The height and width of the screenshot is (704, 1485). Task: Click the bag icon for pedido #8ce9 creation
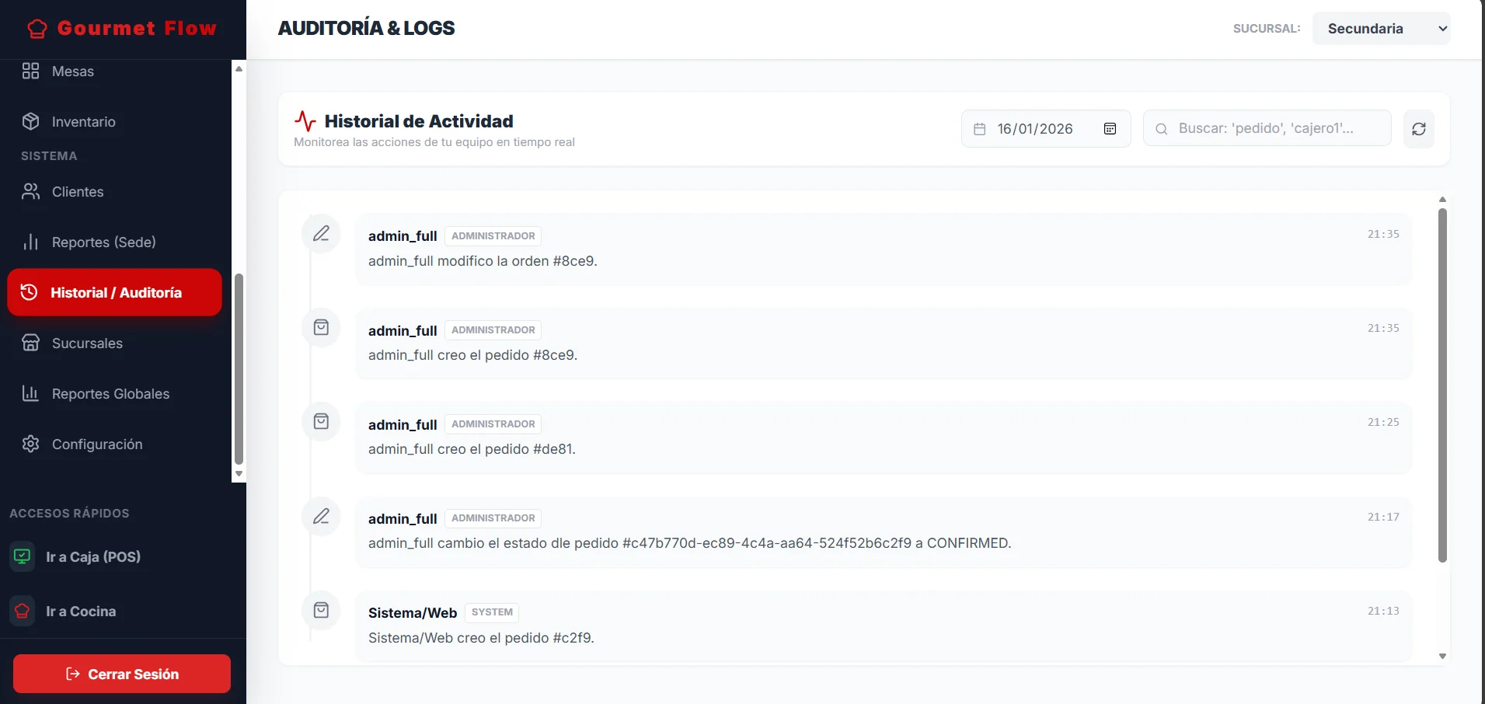tap(321, 327)
